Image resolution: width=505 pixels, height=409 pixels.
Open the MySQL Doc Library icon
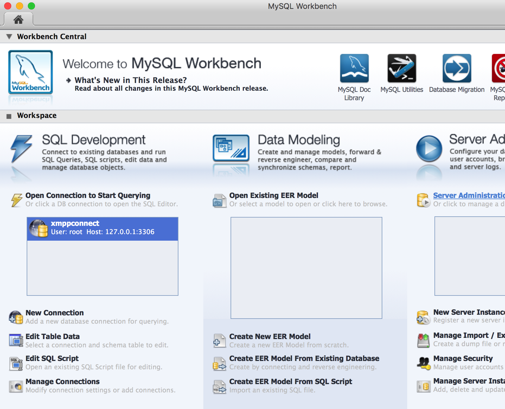(354, 68)
